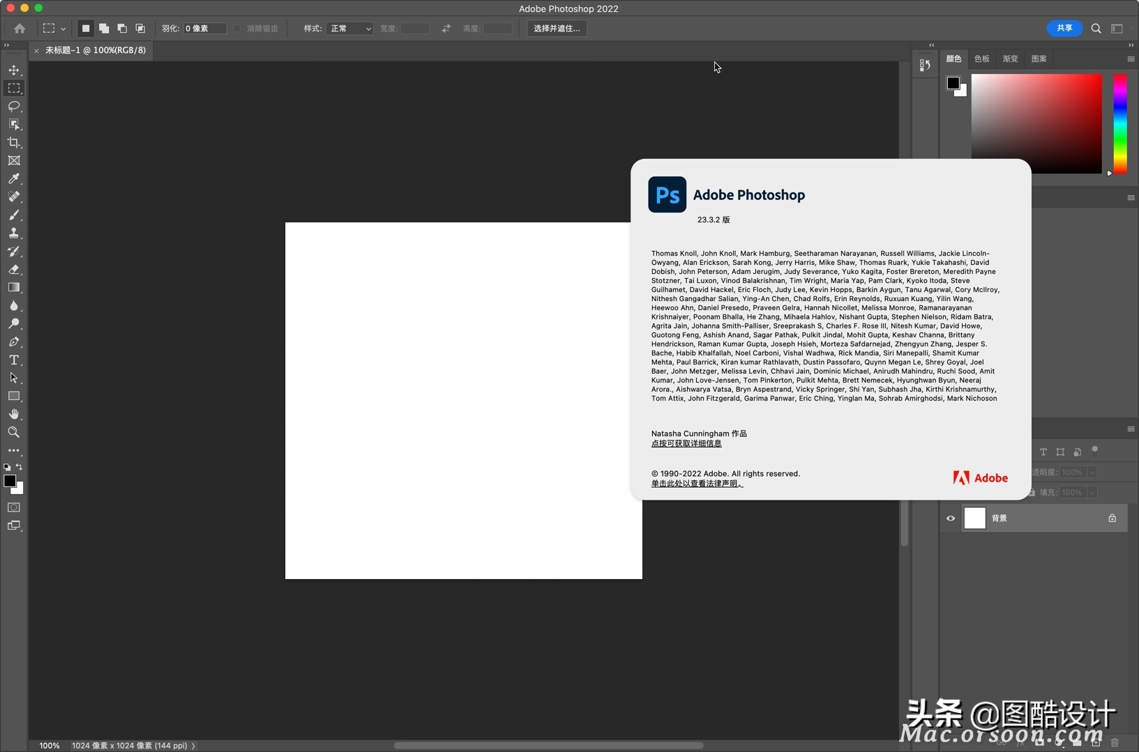The width and height of the screenshot is (1139, 752).
Task: Select the Zoom tool
Action: [x=14, y=432]
